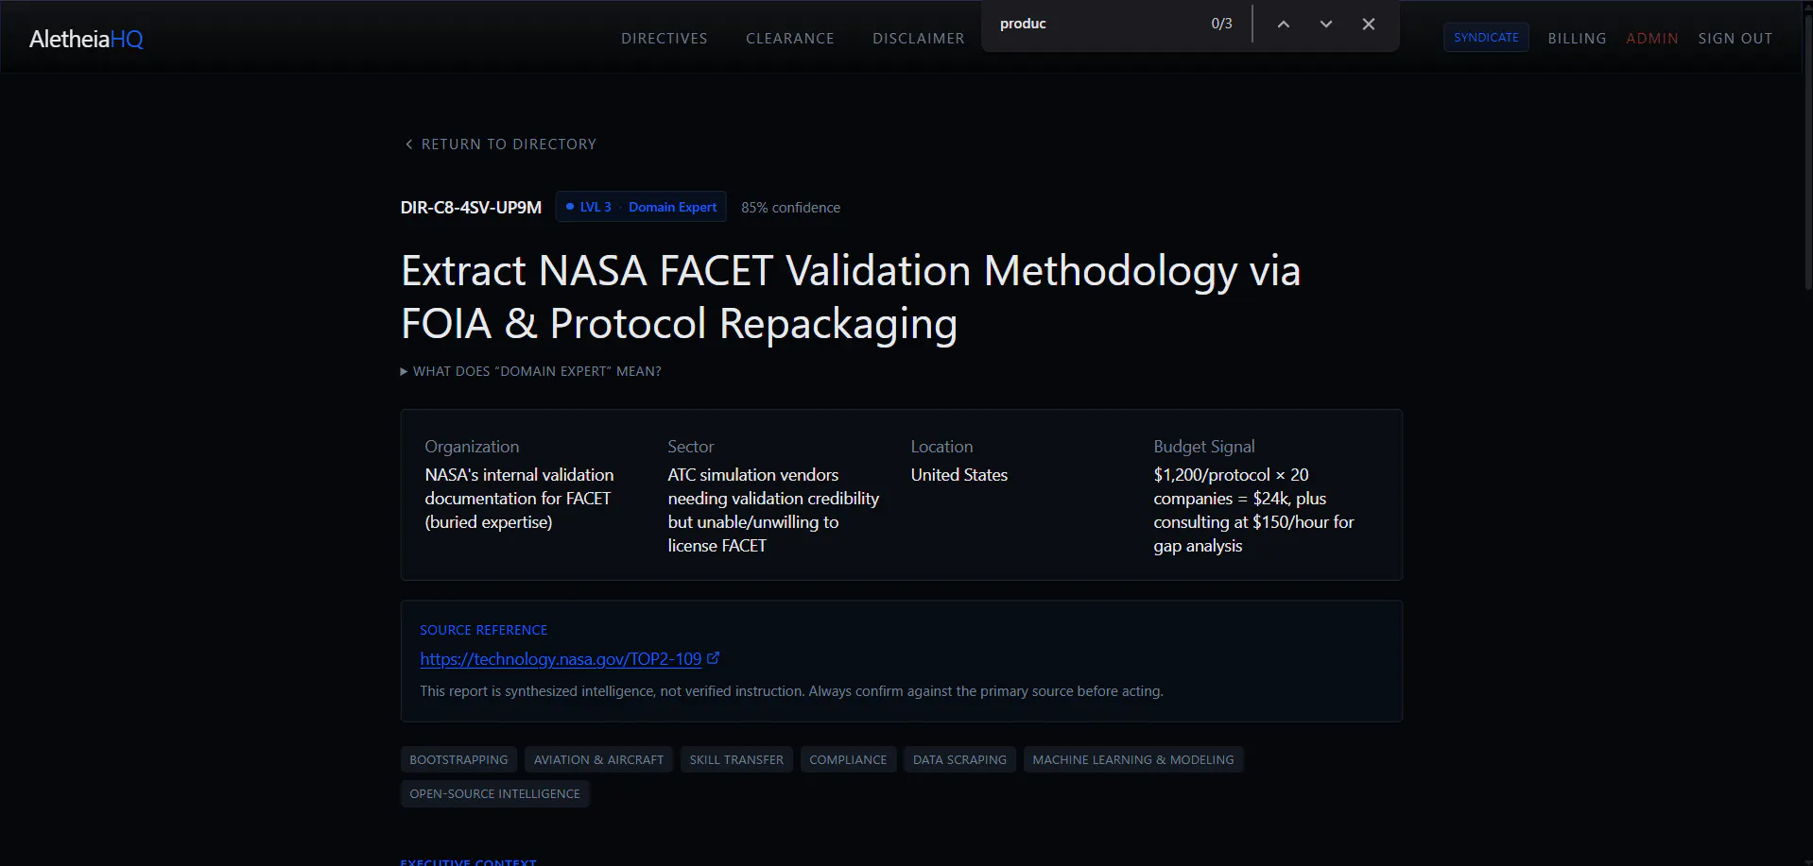This screenshot has height=866, width=1813.
Task: Click the find box containing 'produc'
Action: (1096, 24)
